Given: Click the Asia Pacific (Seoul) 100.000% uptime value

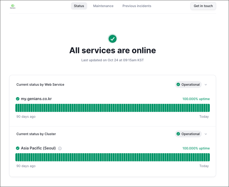Looking at the screenshot, I should click(x=196, y=148).
